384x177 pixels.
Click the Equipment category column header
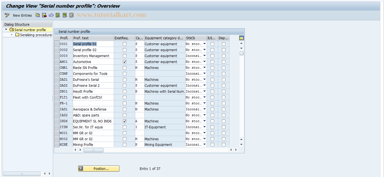(x=164, y=38)
